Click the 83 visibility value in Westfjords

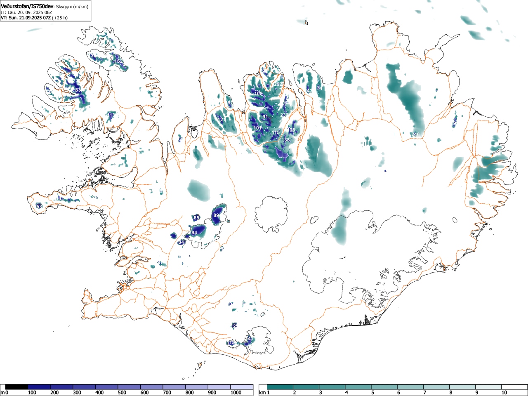[x=78, y=90]
